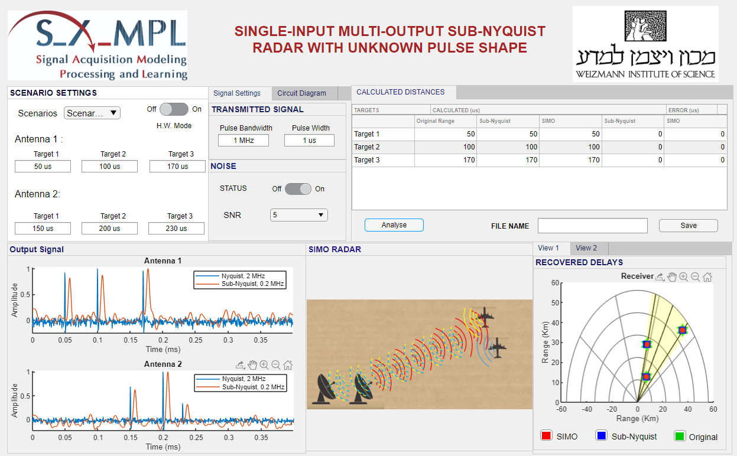Activate pan hand tool on Antenna 2 plot
This screenshot has height=456, width=737.
coord(252,365)
